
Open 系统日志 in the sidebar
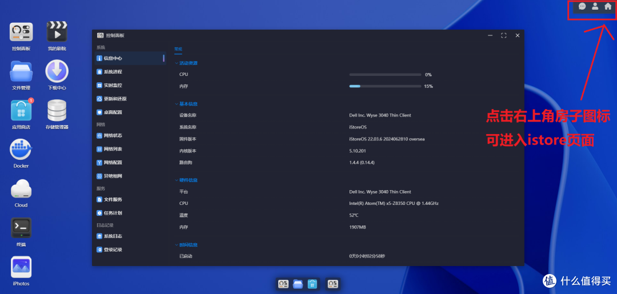130,236
